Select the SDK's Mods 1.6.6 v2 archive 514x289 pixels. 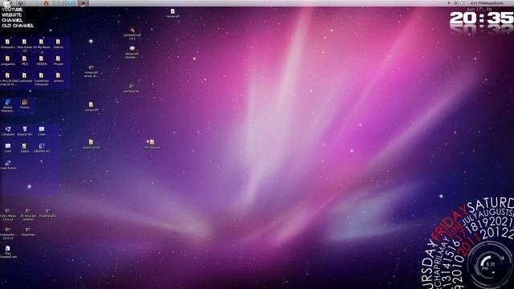(x=8, y=214)
